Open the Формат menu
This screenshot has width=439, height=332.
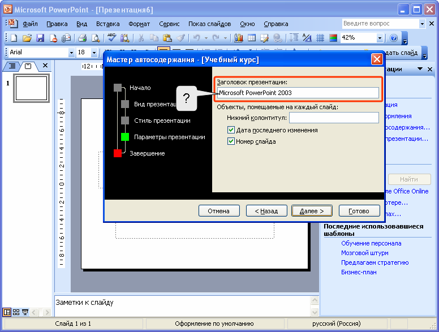click(x=139, y=24)
